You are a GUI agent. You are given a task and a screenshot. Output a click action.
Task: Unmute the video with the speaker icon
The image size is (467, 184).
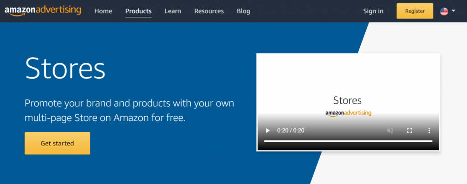point(390,130)
